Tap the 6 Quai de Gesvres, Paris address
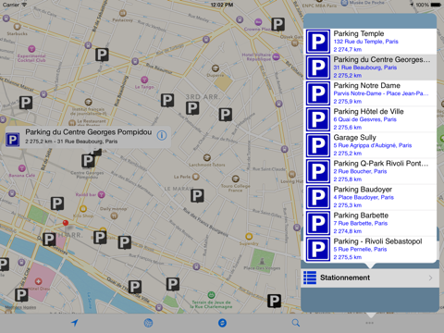Screen dimensions: 444x333 click(364, 119)
